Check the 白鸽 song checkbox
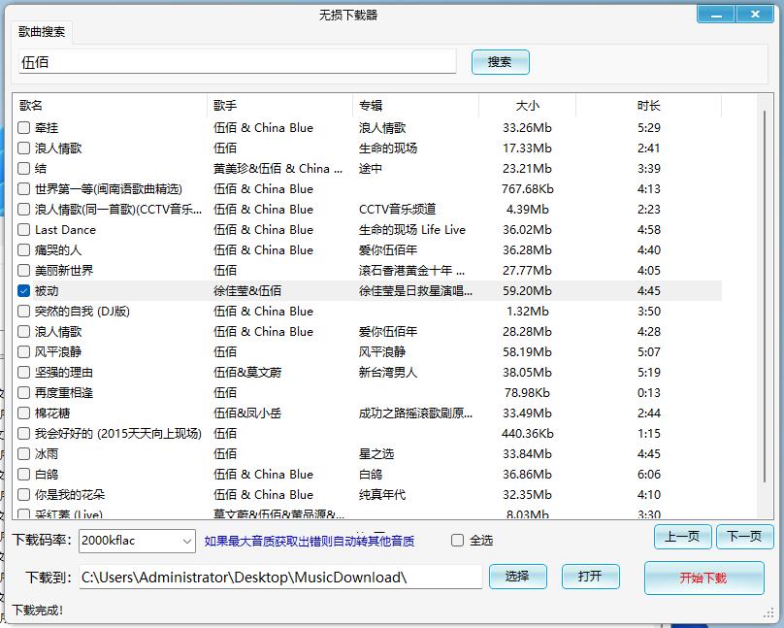Image resolution: width=784 pixels, height=628 pixels. (x=22, y=474)
